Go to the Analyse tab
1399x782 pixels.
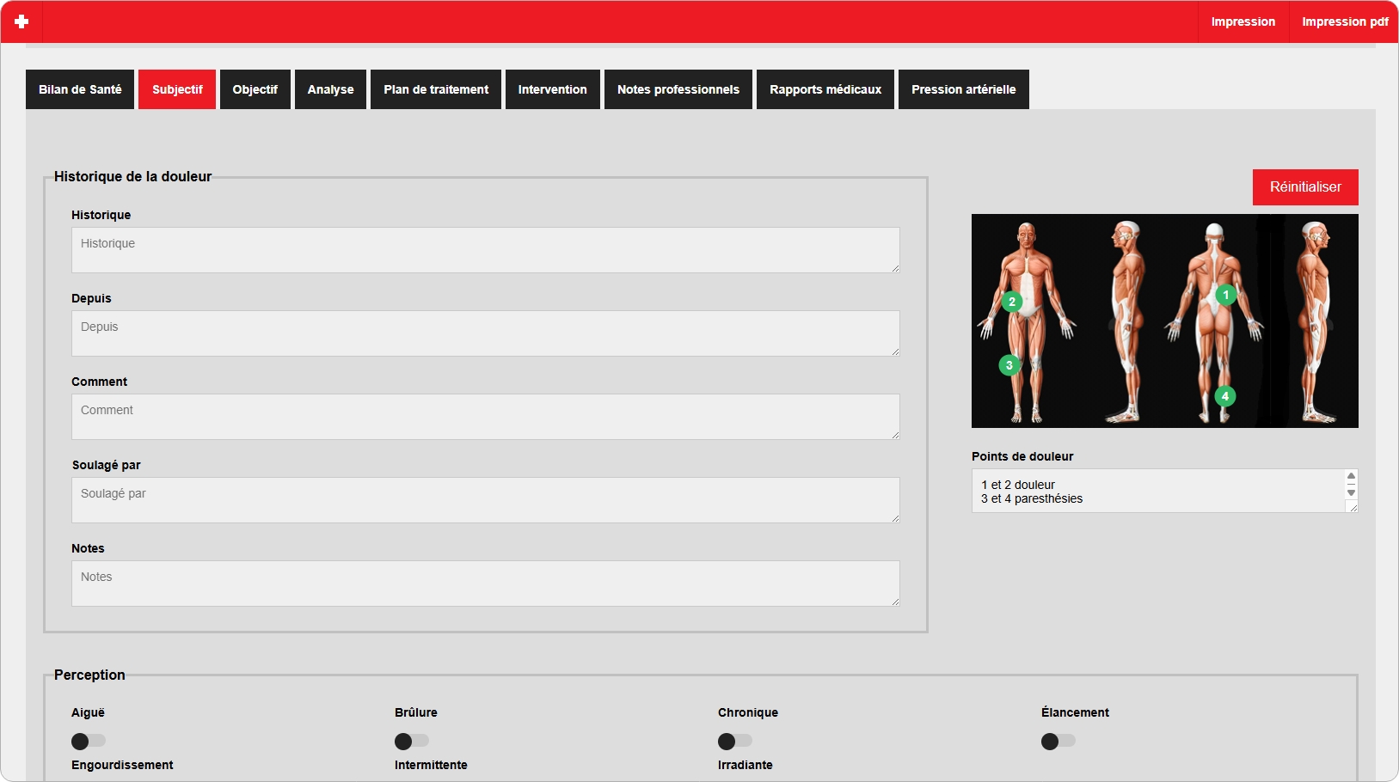331,89
